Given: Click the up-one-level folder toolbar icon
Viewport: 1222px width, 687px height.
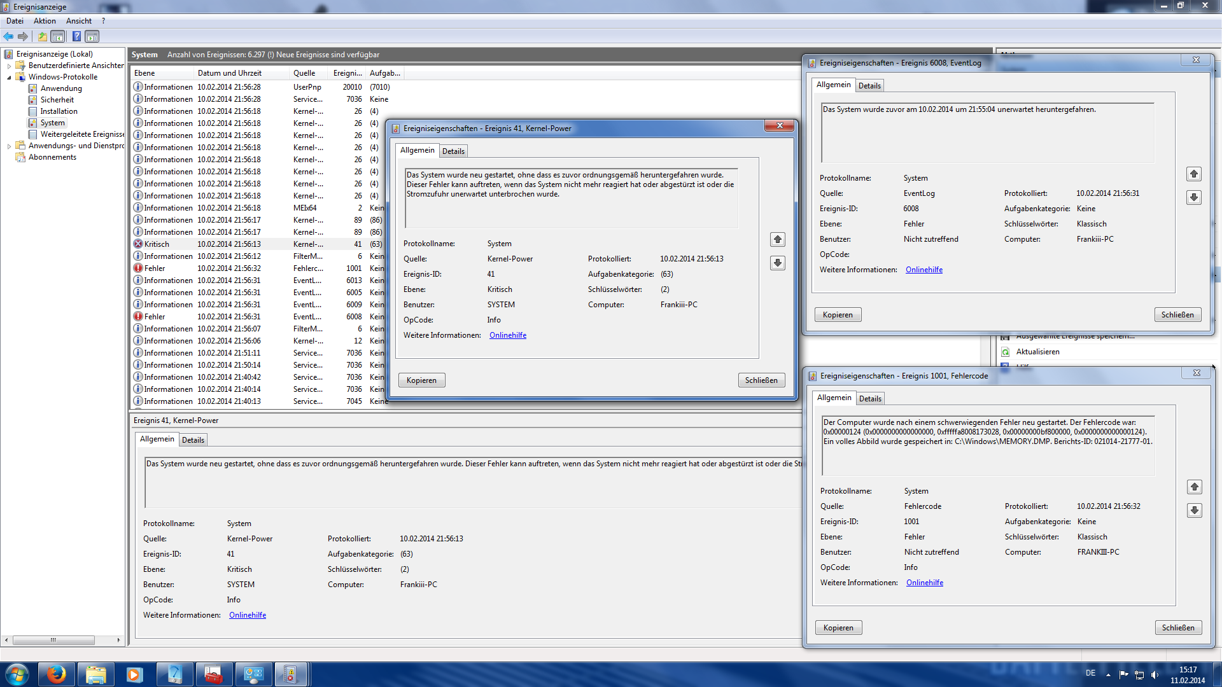Looking at the screenshot, I should click(x=42, y=36).
